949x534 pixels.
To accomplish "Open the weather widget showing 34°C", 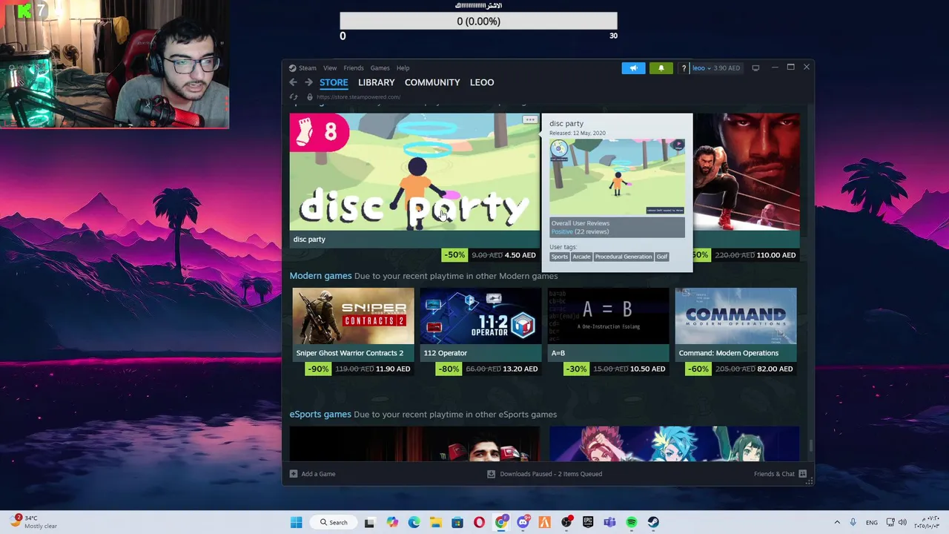I will pyautogui.click(x=34, y=522).
